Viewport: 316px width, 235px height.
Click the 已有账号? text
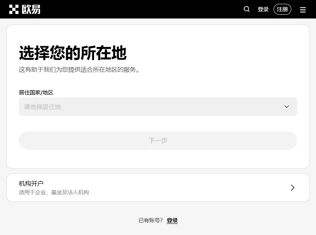[151, 220]
